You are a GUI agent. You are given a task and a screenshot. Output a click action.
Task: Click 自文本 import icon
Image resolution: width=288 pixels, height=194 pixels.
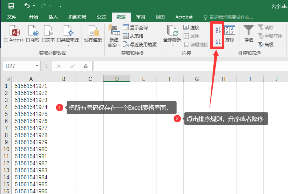(48, 33)
